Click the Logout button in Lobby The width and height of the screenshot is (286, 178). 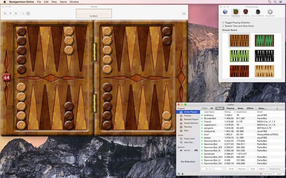click(x=279, y=174)
